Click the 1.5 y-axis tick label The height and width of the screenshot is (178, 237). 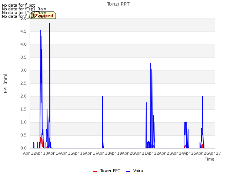[x=23, y=109]
